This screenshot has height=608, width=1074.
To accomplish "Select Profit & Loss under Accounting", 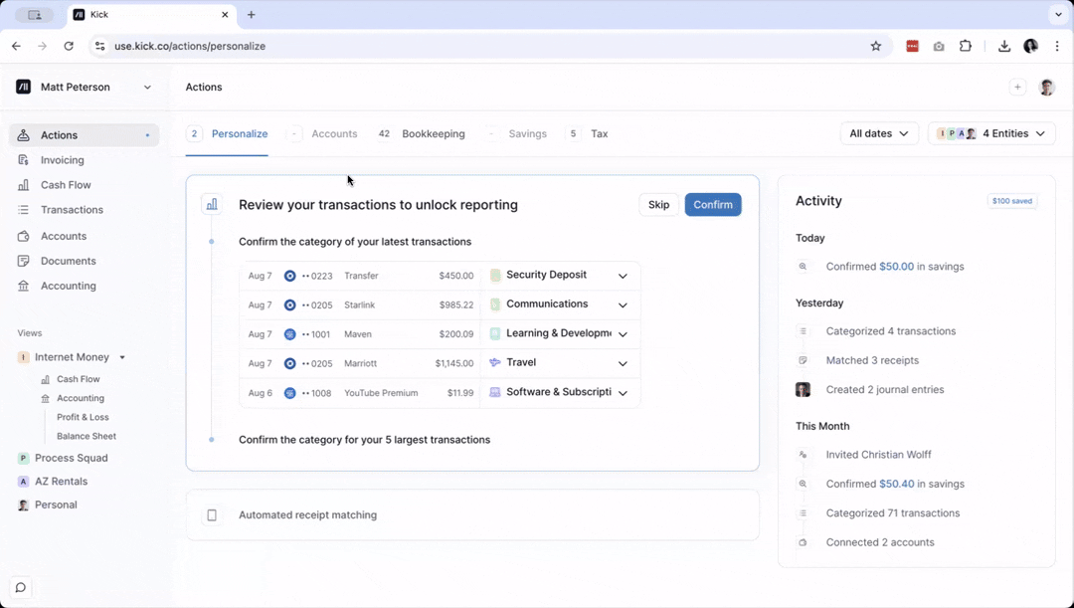I will [x=83, y=417].
